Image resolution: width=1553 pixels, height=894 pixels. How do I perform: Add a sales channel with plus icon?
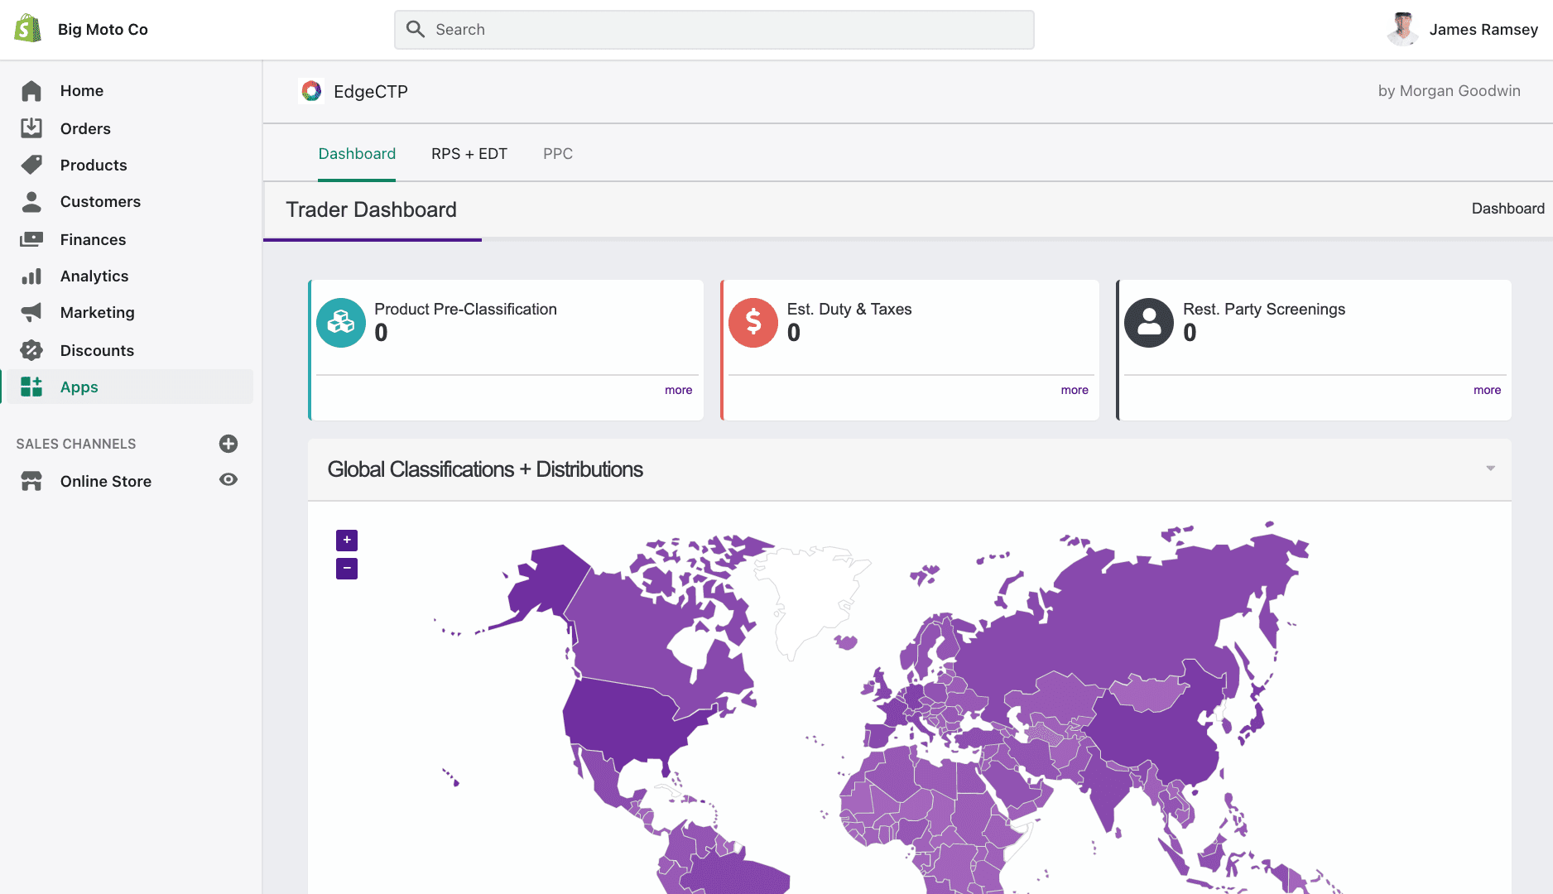tap(228, 444)
